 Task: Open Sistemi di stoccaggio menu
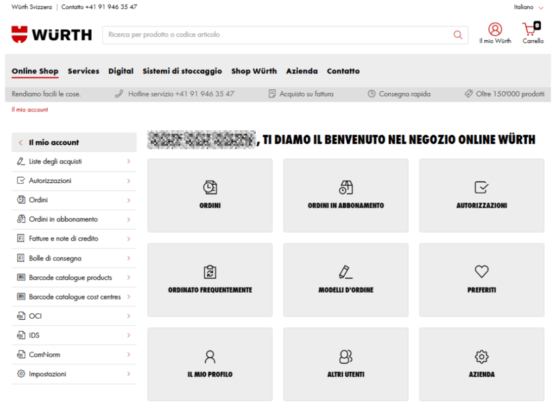182,71
